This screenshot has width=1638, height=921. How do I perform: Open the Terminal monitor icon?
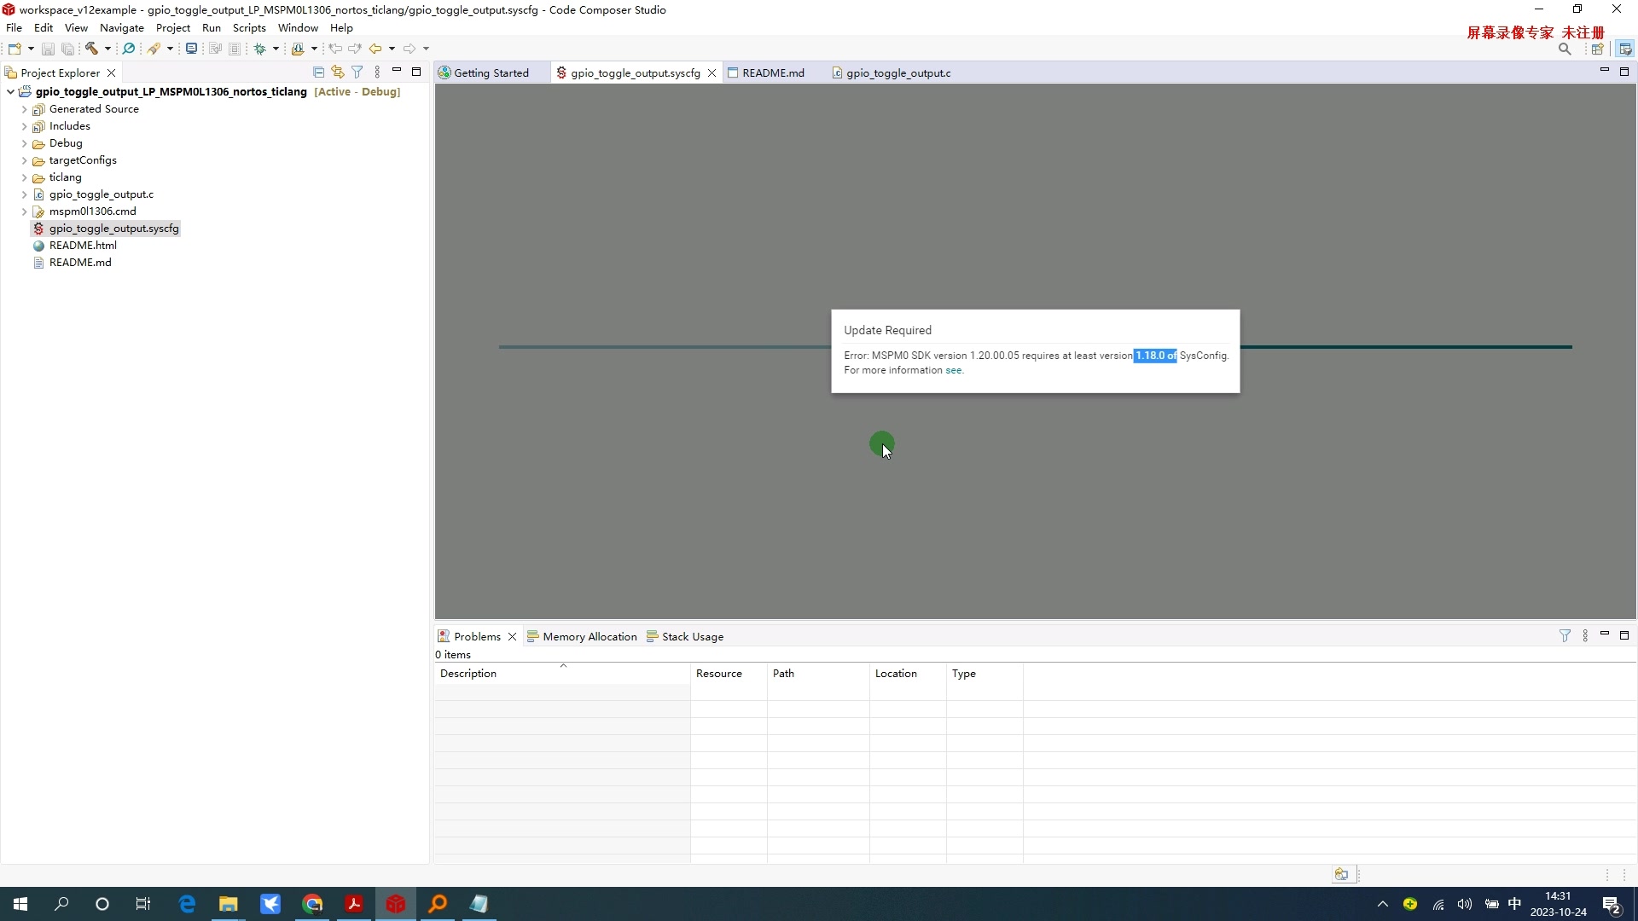pos(191,49)
